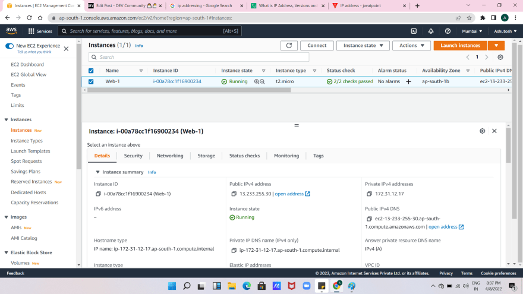Zoom out icon beside Running state
Viewport: 523px width, 294px height.
[x=262, y=81]
